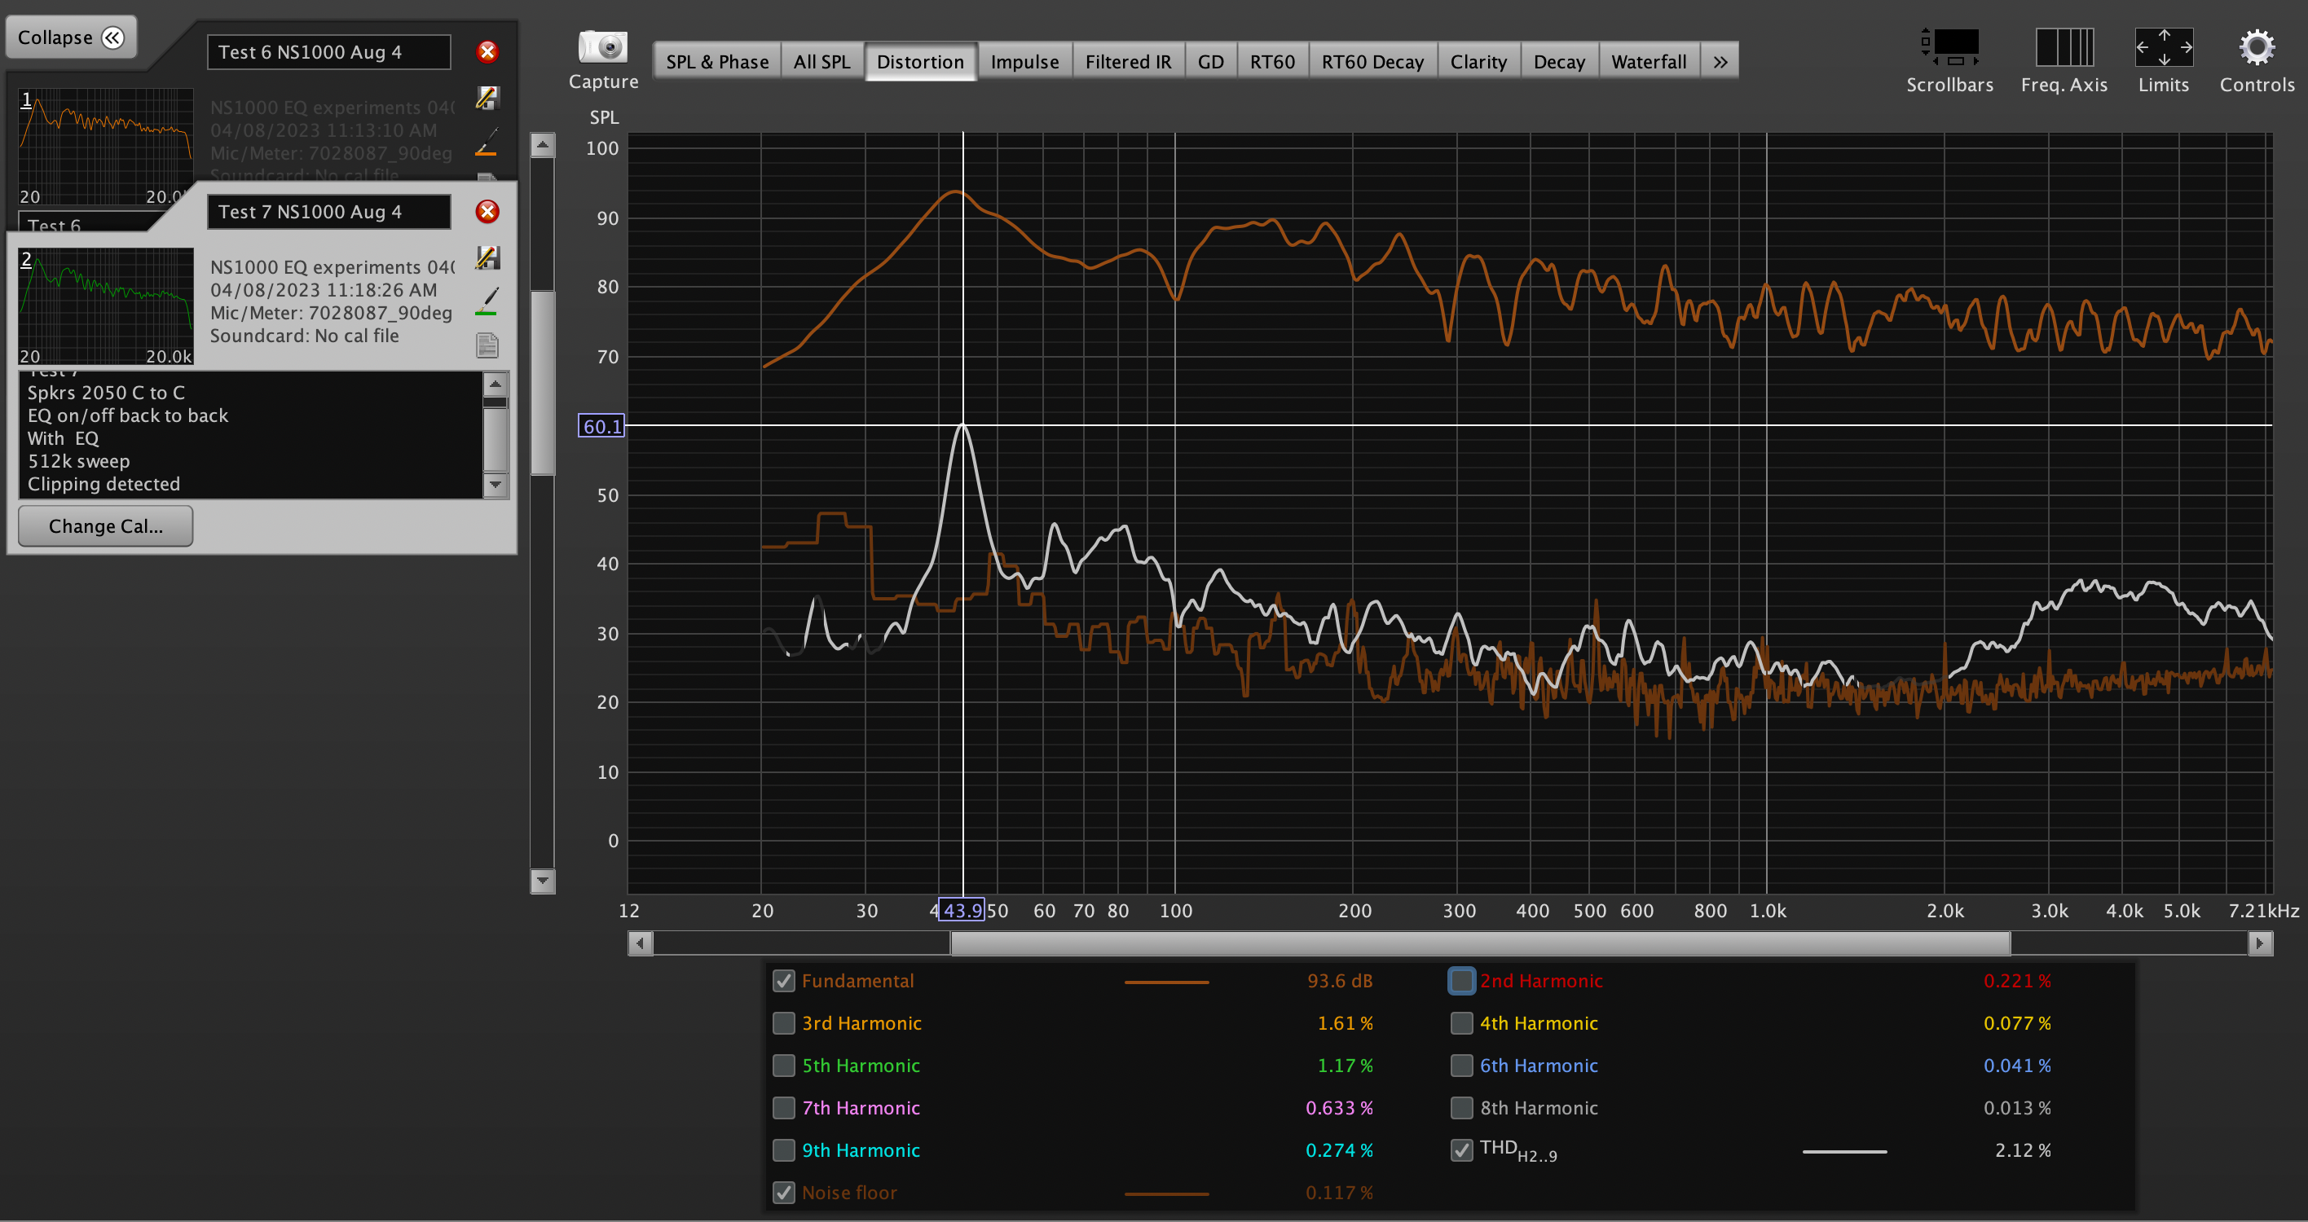
Task: Change trace colour of Test 7 measurement
Action: point(487,301)
